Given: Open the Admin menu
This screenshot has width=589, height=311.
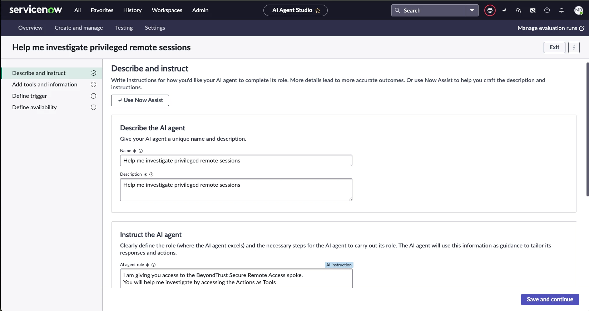Looking at the screenshot, I should click(200, 10).
